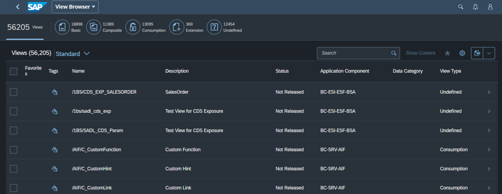
Task: Open details arrow for /1bs/sadl_cds_exp
Action: [489, 111]
